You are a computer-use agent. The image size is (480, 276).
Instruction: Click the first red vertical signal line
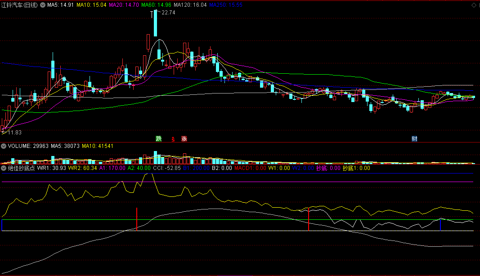(x=137, y=219)
